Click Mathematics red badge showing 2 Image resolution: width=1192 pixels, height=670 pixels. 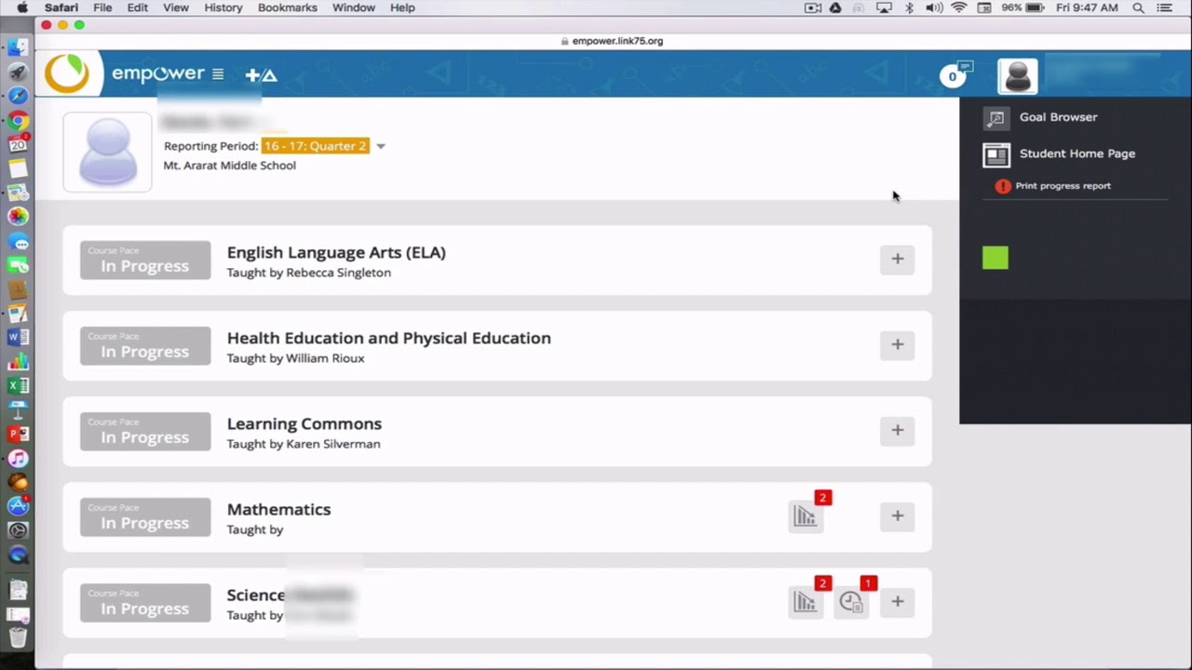point(822,498)
